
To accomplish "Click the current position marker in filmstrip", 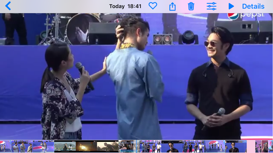I will point(136,147).
